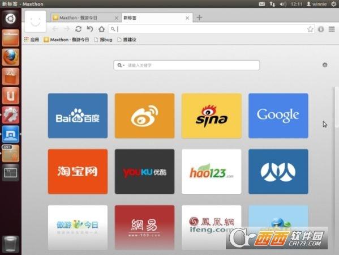
Task: Open the 傲游今日 quick-access tile
Action: [78, 227]
